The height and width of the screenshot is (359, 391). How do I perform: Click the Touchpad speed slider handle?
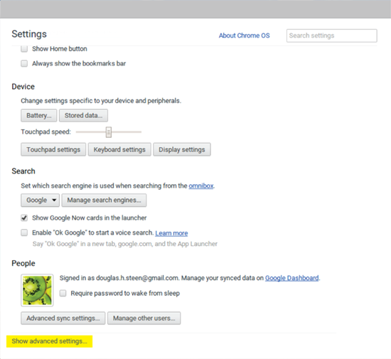tap(109, 132)
